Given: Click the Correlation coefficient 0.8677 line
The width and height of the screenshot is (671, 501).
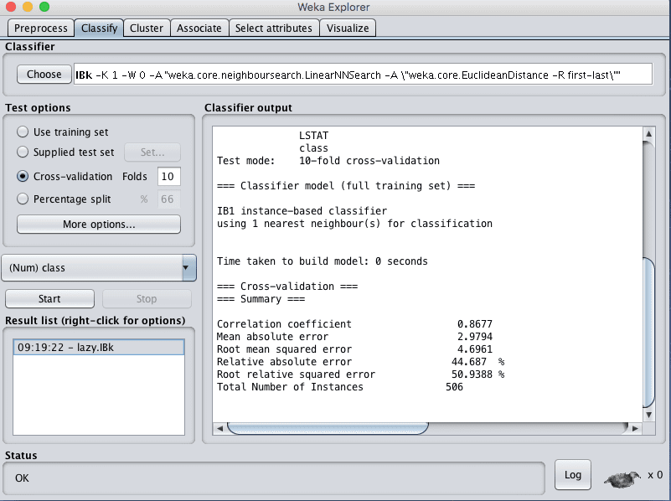Looking at the screenshot, I should coord(354,324).
